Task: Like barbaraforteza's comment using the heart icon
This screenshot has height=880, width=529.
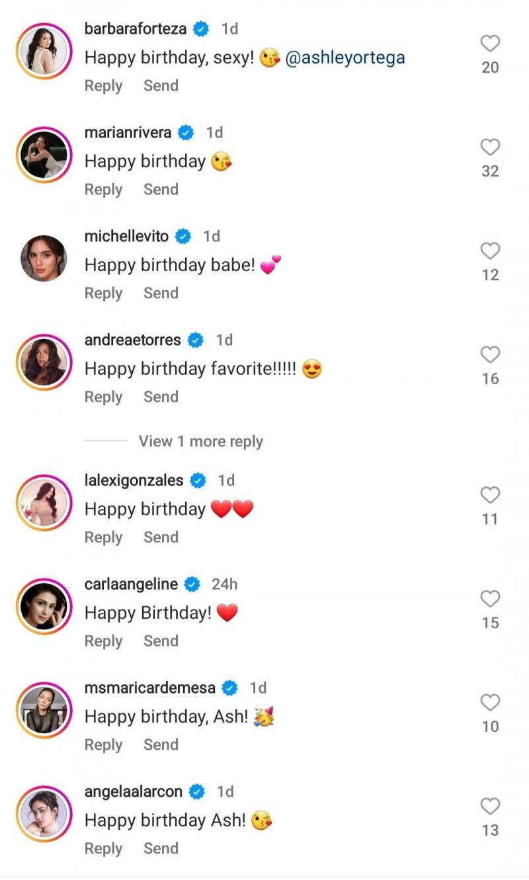Action: pyautogui.click(x=490, y=43)
